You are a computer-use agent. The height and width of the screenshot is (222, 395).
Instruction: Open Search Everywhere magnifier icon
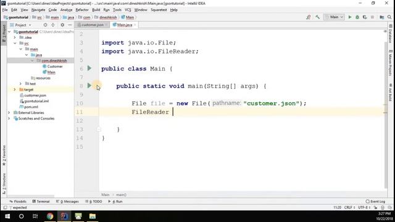point(389,17)
